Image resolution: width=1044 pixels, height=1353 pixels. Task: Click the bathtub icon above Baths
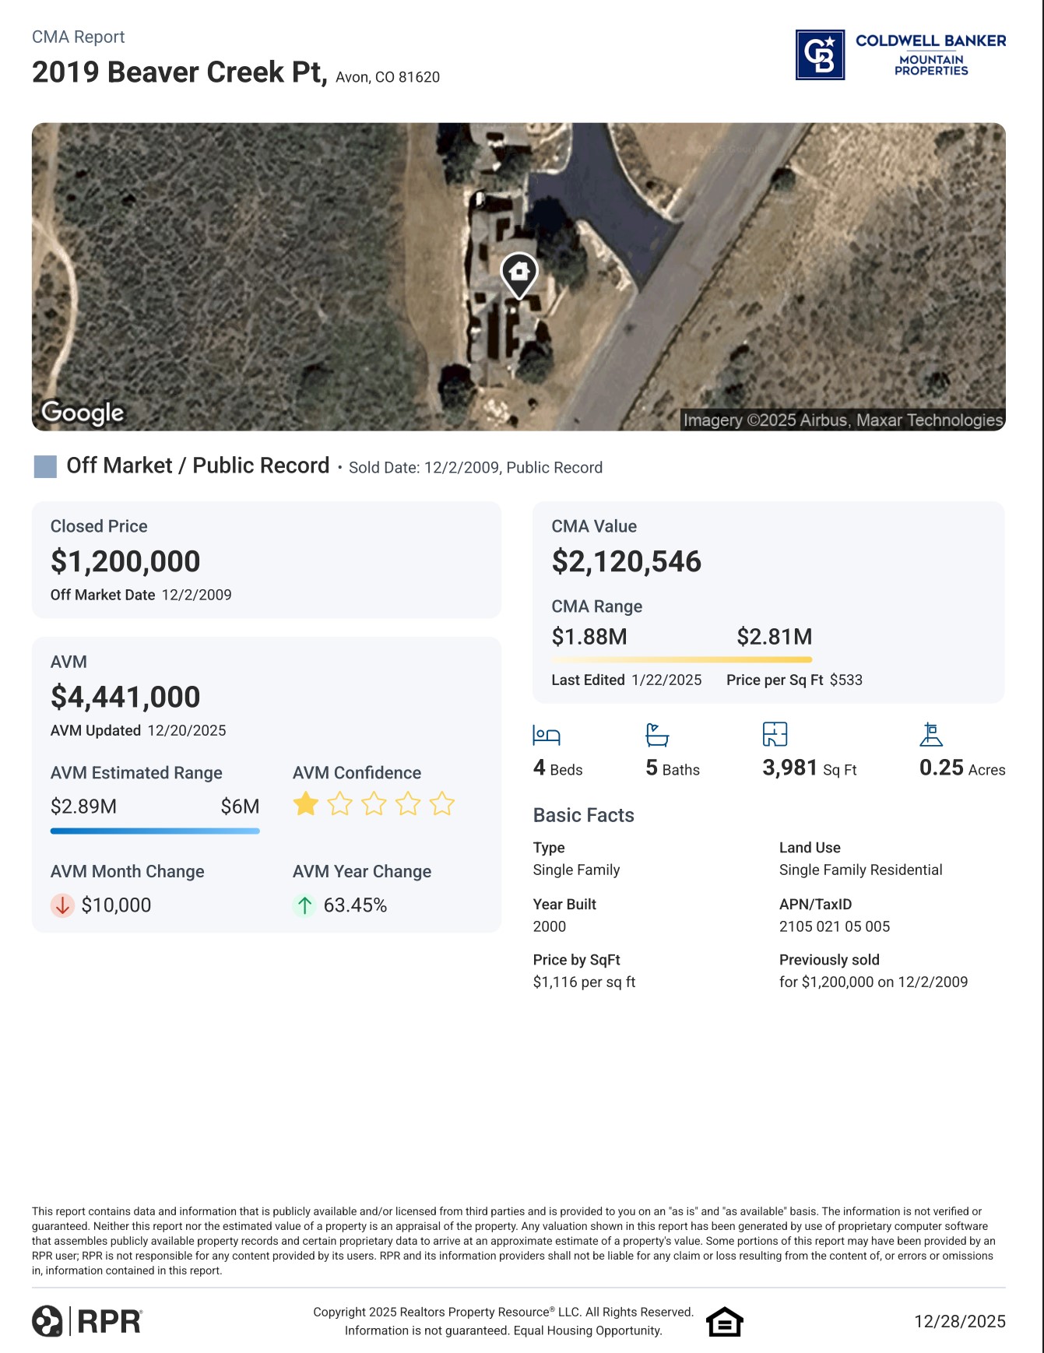657,735
